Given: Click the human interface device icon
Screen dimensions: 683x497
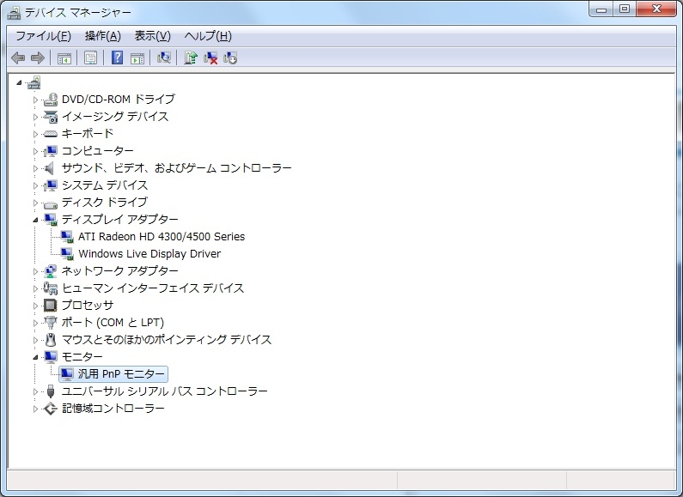Looking at the screenshot, I should pos(51,288).
